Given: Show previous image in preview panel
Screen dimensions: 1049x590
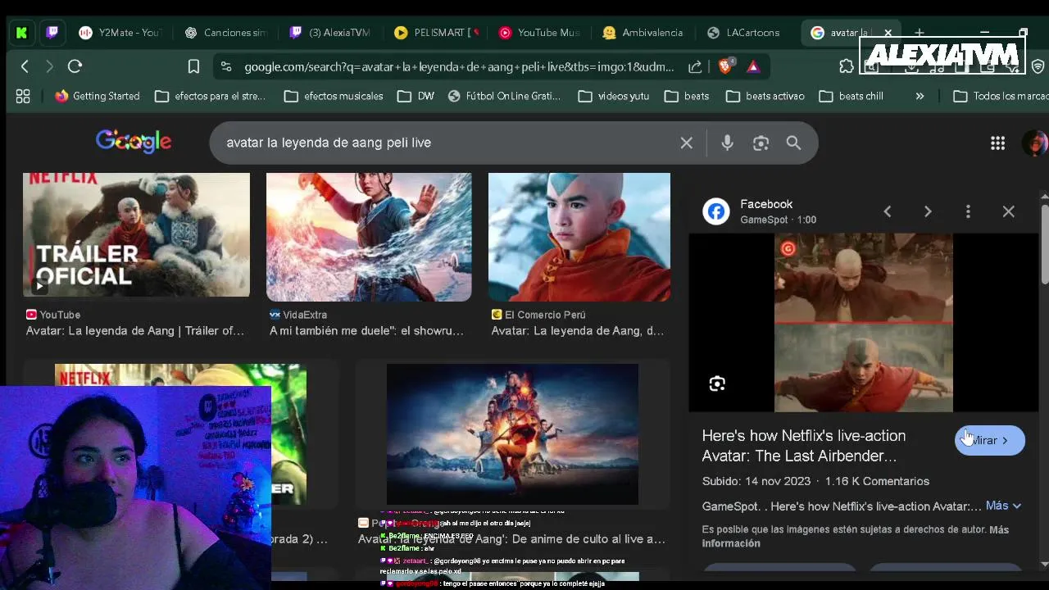Looking at the screenshot, I should (887, 211).
